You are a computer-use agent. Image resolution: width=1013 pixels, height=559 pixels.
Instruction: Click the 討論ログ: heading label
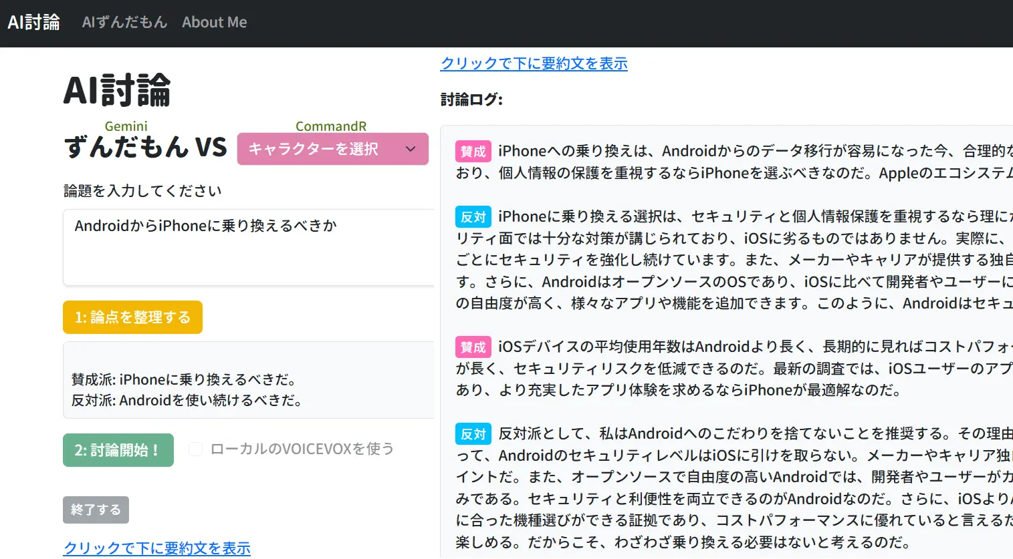(x=471, y=100)
